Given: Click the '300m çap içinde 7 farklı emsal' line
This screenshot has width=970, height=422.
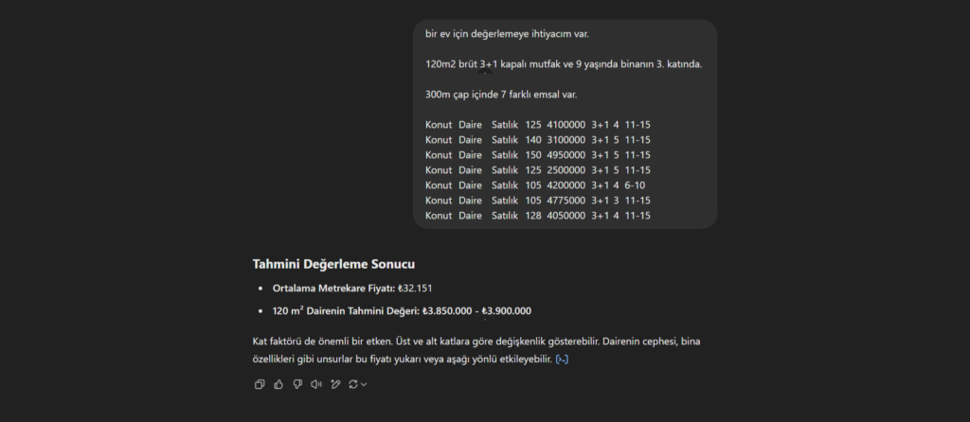Looking at the screenshot, I should pyautogui.click(x=501, y=95).
